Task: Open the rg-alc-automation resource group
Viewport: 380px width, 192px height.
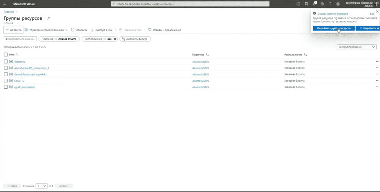Action: point(24,87)
